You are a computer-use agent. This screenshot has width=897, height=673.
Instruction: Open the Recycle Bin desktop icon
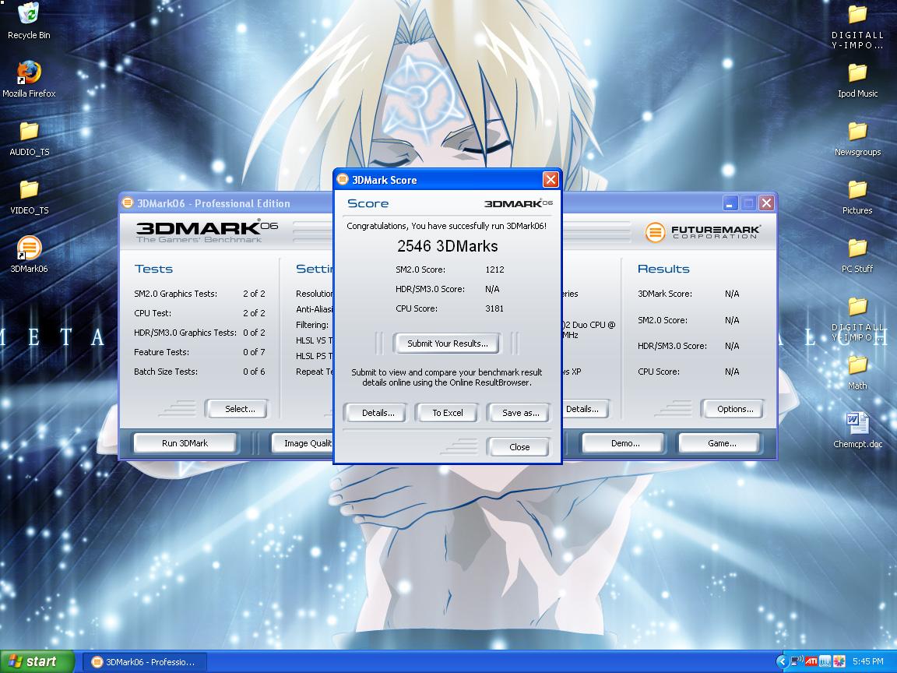click(29, 21)
